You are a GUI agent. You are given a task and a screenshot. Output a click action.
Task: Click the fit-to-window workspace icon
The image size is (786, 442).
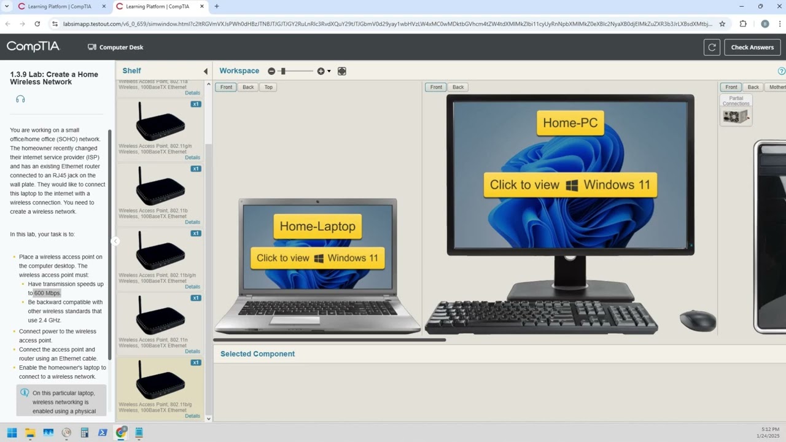342,71
